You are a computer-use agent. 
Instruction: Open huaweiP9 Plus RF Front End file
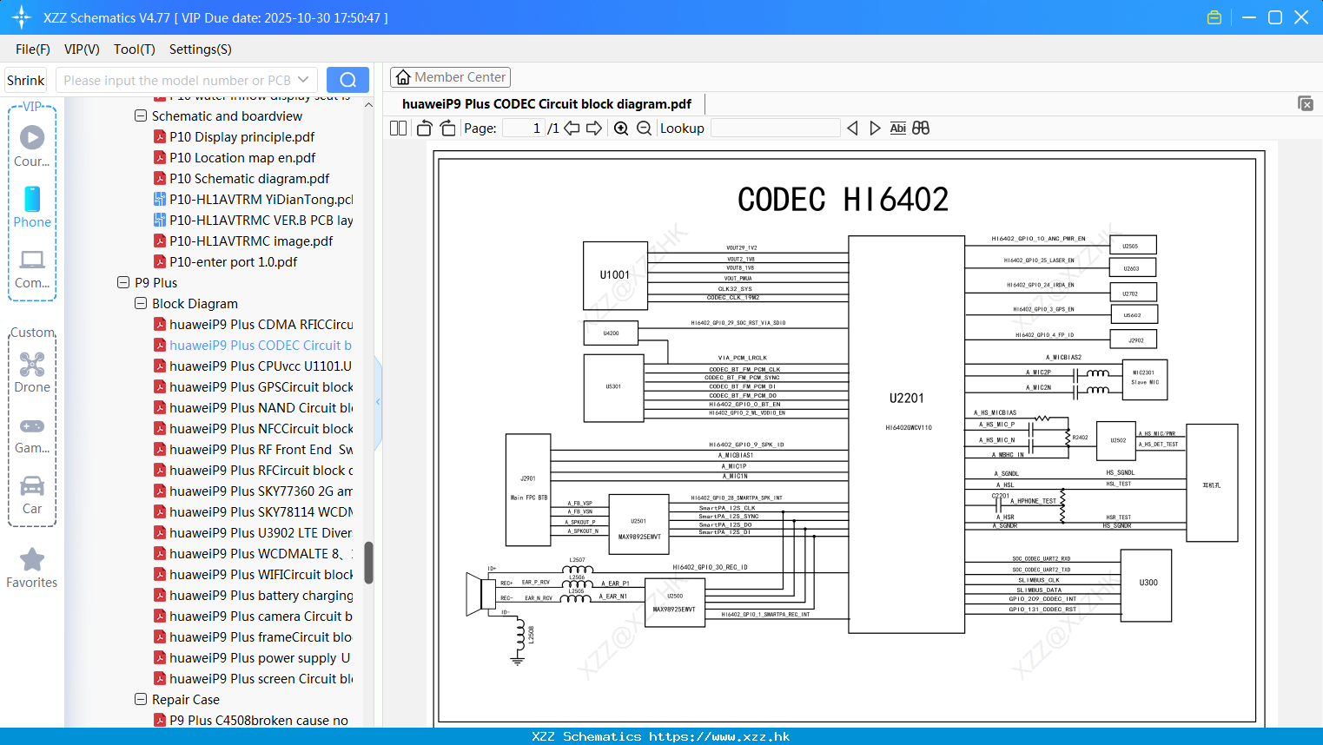(253, 449)
